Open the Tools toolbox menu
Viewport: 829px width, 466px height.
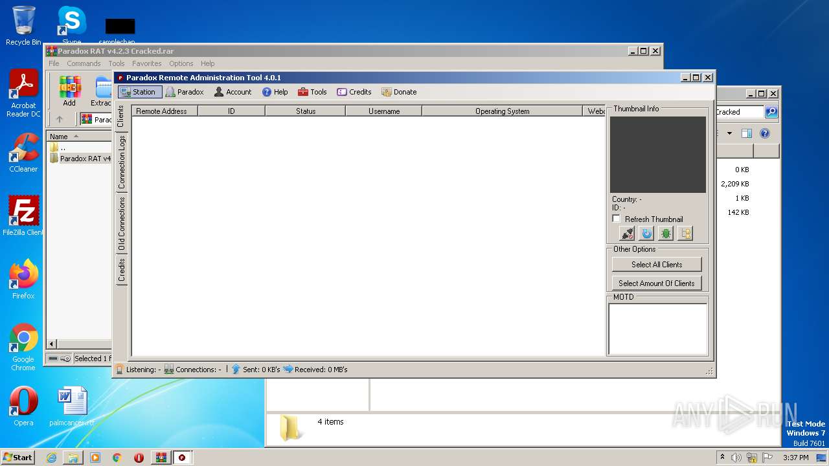click(312, 92)
